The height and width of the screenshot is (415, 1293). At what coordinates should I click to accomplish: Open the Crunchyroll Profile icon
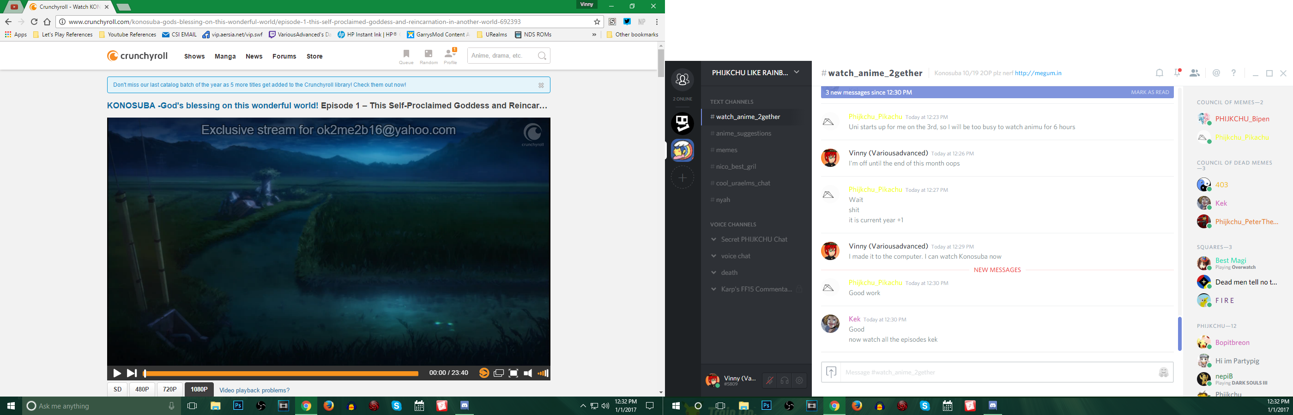click(x=450, y=56)
